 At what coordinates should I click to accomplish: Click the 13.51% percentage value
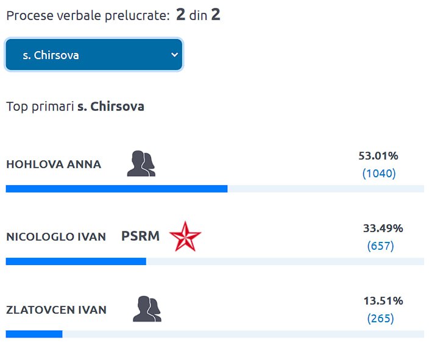coord(383,300)
